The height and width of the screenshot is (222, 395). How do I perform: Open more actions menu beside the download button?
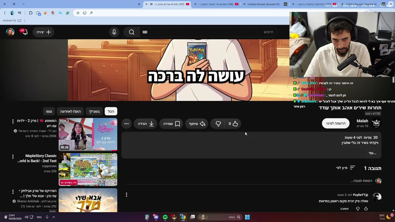(x=127, y=124)
